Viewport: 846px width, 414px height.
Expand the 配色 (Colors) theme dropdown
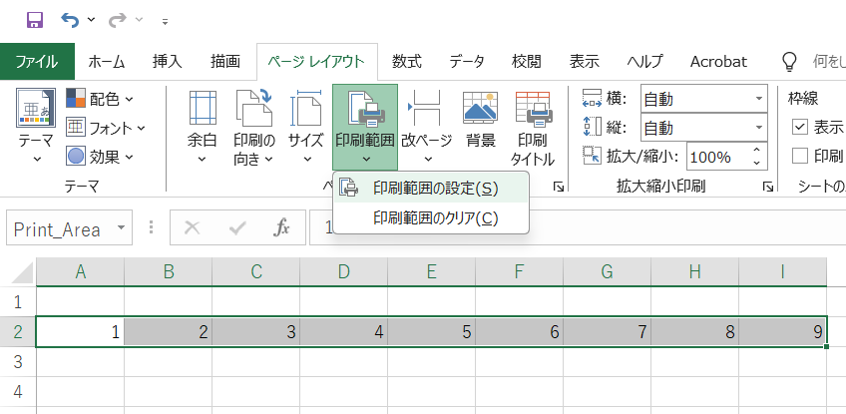[130, 99]
